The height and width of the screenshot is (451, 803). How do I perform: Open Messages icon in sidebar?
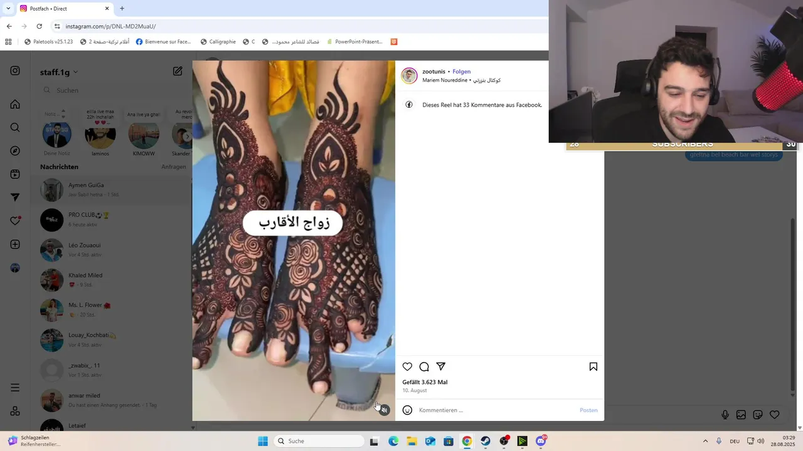(x=15, y=197)
